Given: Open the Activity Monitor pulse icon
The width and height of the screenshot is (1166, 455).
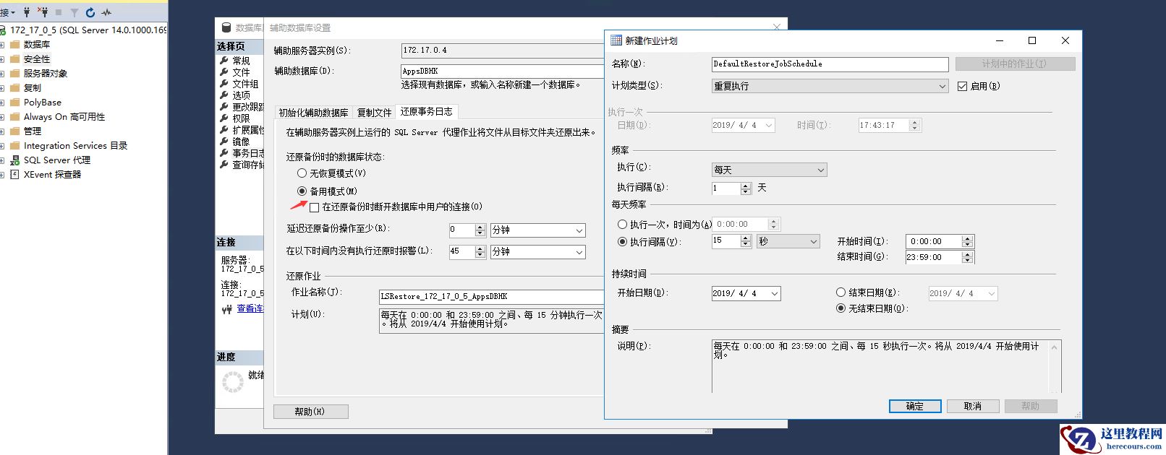Looking at the screenshot, I should [106, 12].
